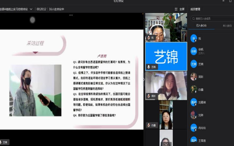Expand meeting title dropdown arrow
This screenshot has width=234, height=146.
tap(31, 9)
